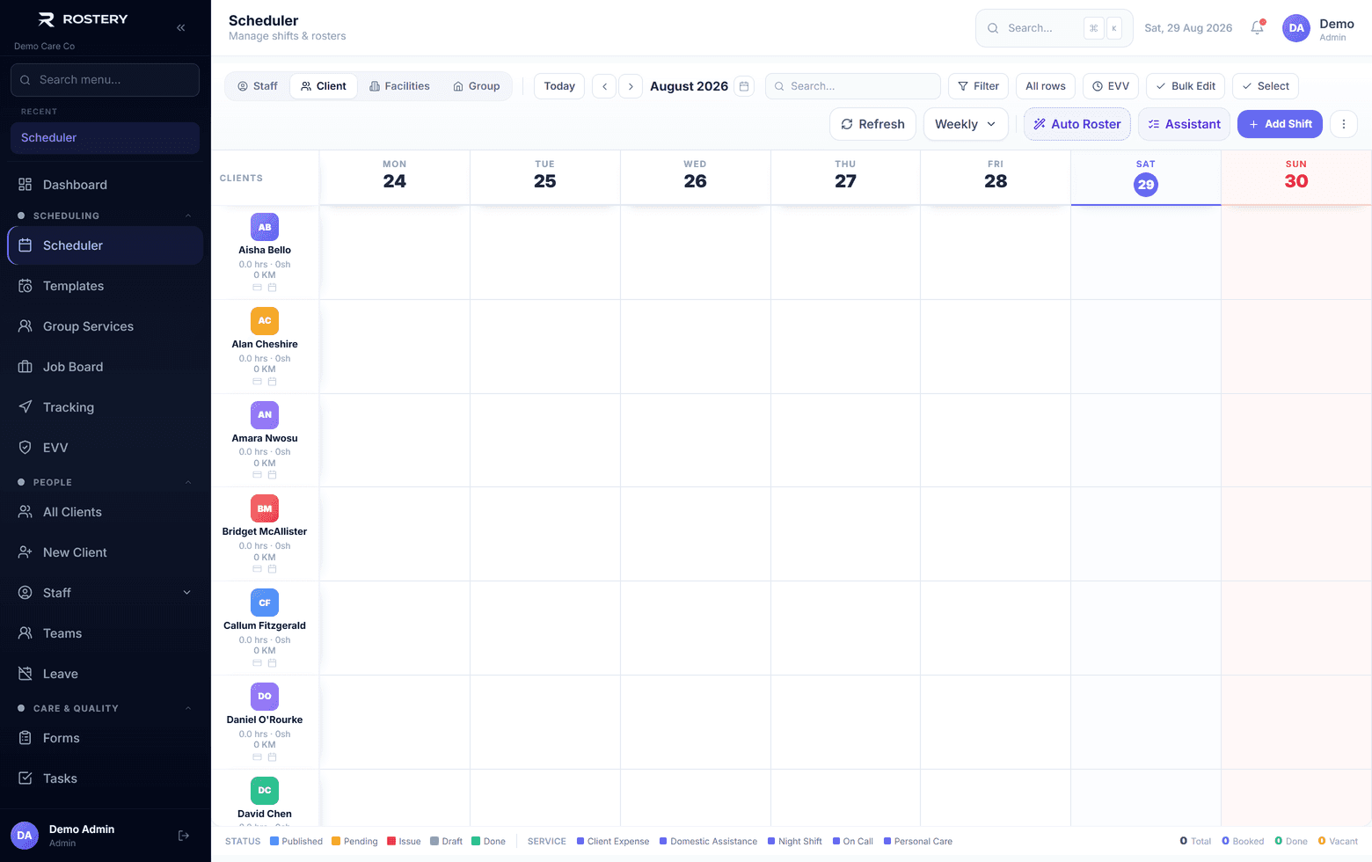
Task: Enable Select mode
Action: [x=1266, y=86]
